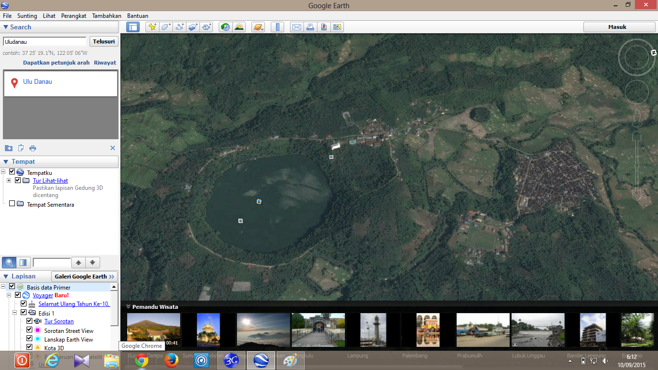The height and width of the screenshot is (370, 658).
Task: Collapse the Search panel
Action: [6, 27]
